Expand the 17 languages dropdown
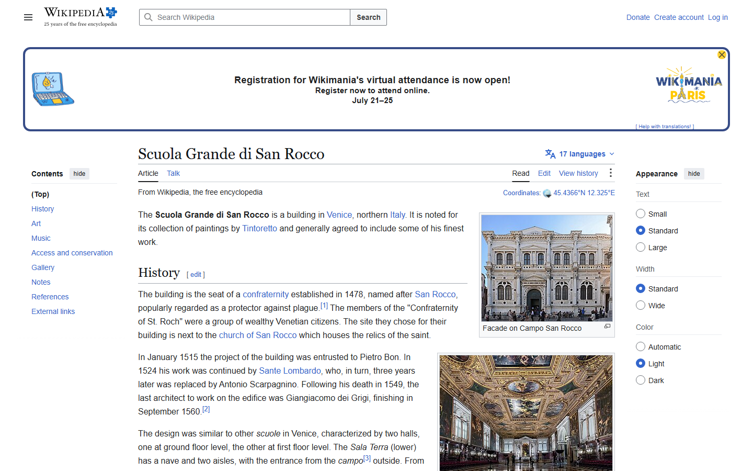Screen dimensions: 753x471 [580, 154]
